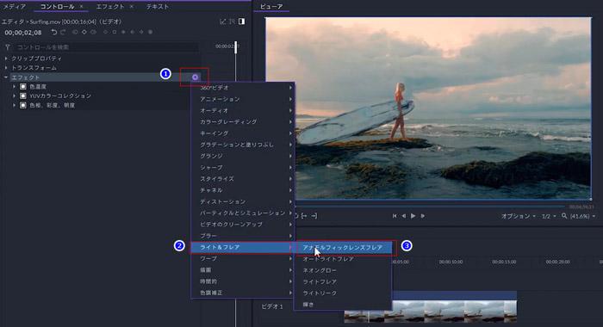603x327 pixels.
Task: Open the スタイライズ submenu
Action: [243, 179]
